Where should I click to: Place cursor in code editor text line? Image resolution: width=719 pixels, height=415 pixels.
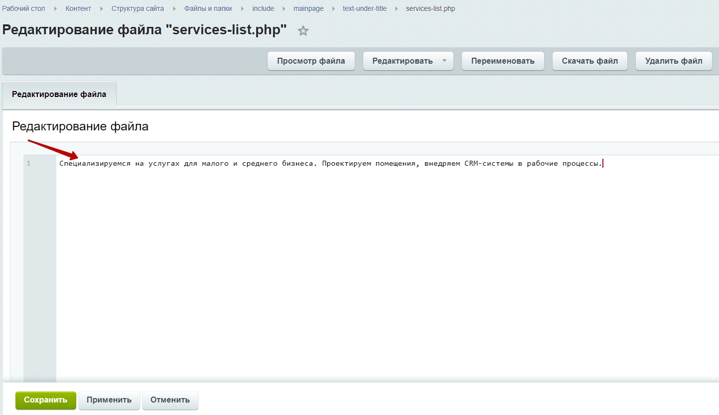331,163
